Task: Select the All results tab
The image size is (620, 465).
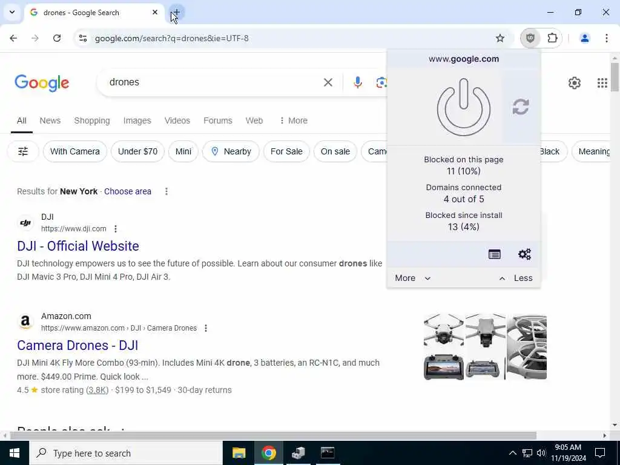Action: click(x=22, y=120)
